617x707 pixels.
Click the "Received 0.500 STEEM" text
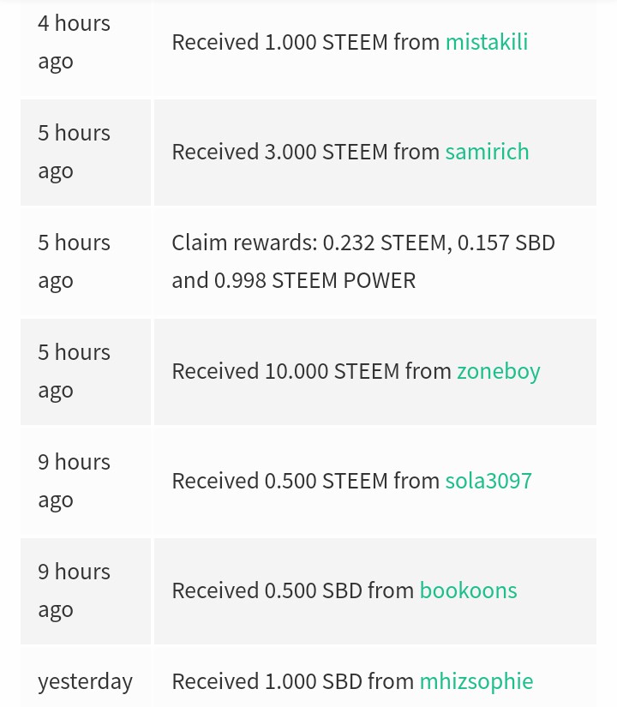click(x=280, y=481)
